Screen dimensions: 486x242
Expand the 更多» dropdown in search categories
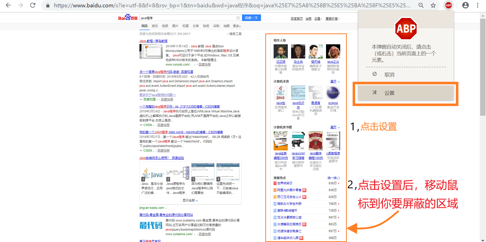237,26
